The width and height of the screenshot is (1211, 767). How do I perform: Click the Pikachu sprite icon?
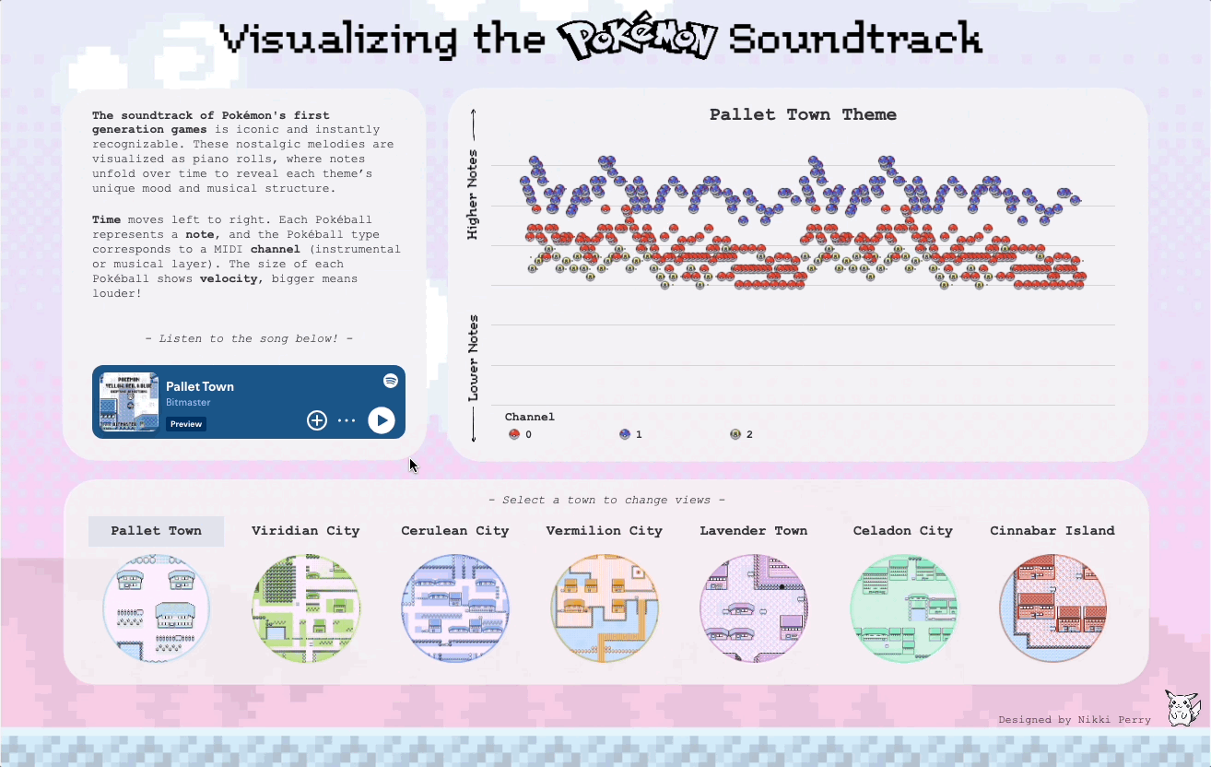[x=1182, y=708]
